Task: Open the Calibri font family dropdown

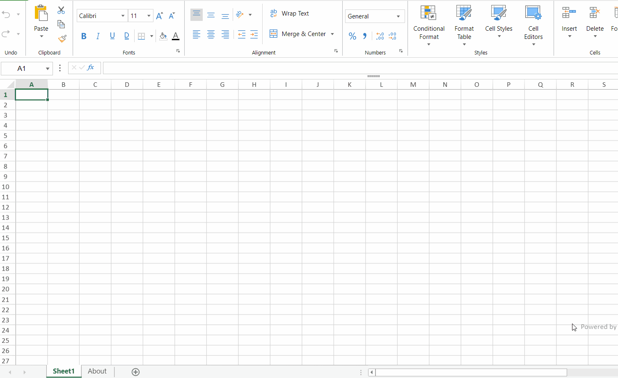Action: [x=123, y=16]
